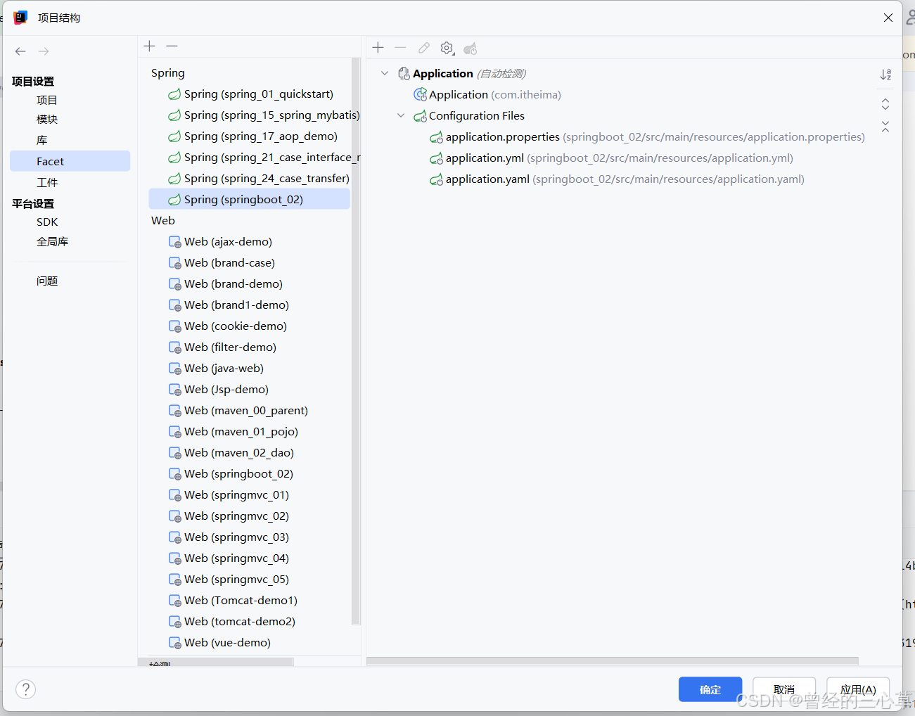Open customize Spring Boot gear settings icon
This screenshot has width=915, height=716.
[447, 48]
